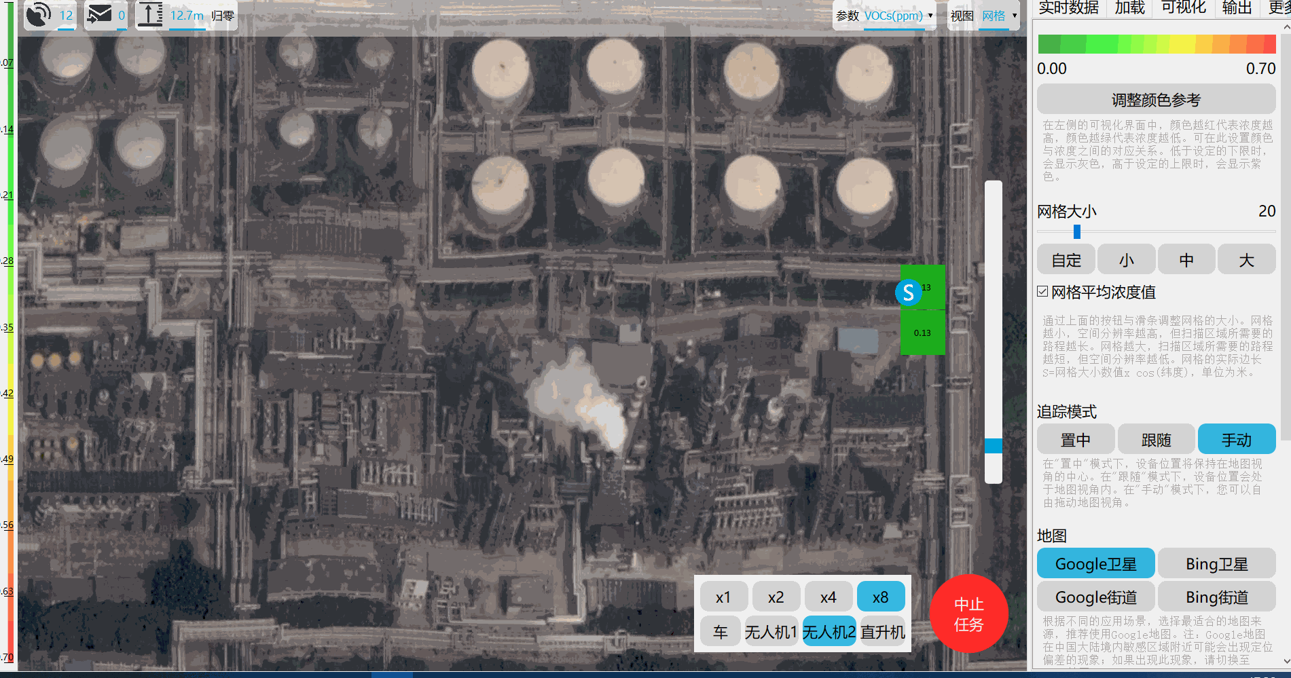Select 手动 tracking mode
Screen dimensions: 1291x678
(x=1237, y=440)
